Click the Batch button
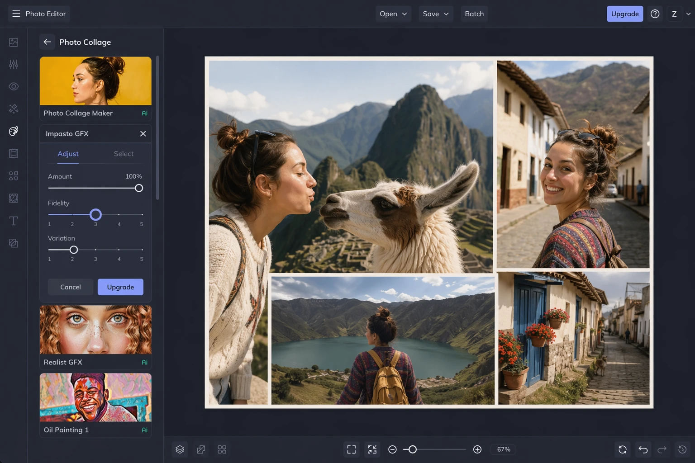695x463 pixels. point(474,14)
